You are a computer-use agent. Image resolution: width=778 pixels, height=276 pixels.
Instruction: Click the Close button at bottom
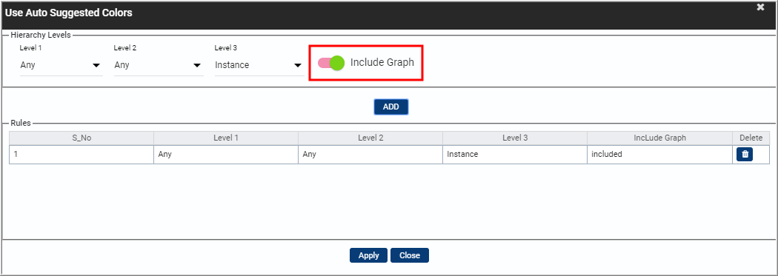point(409,255)
